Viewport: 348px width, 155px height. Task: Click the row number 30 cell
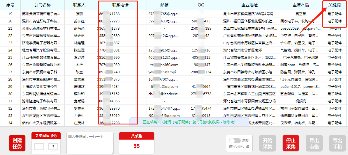point(10,94)
